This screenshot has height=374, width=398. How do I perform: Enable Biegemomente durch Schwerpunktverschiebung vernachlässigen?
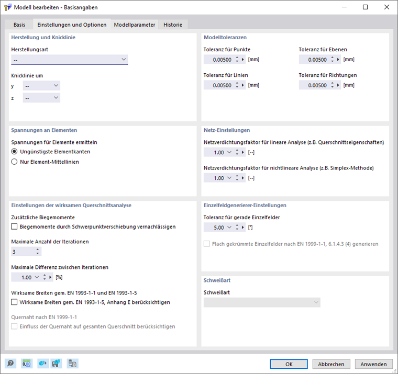pyautogui.click(x=14, y=226)
